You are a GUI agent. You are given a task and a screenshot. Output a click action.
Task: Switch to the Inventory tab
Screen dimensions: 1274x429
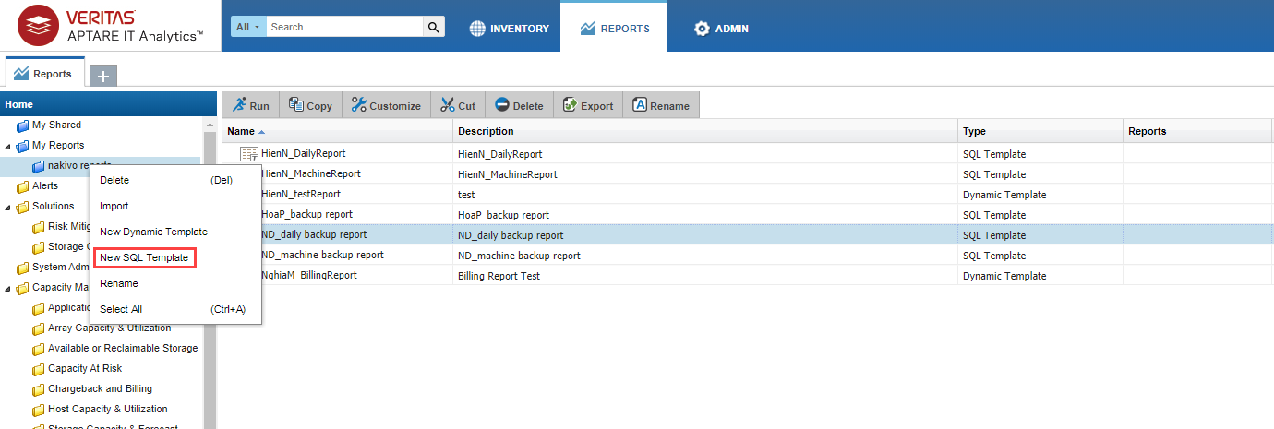pyautogui.click(x=509, y=29)
